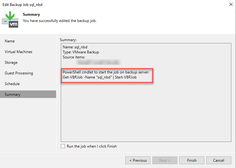Close the Edit Backup Job dialog
This screenshot has height=168, width=236.
231,4
